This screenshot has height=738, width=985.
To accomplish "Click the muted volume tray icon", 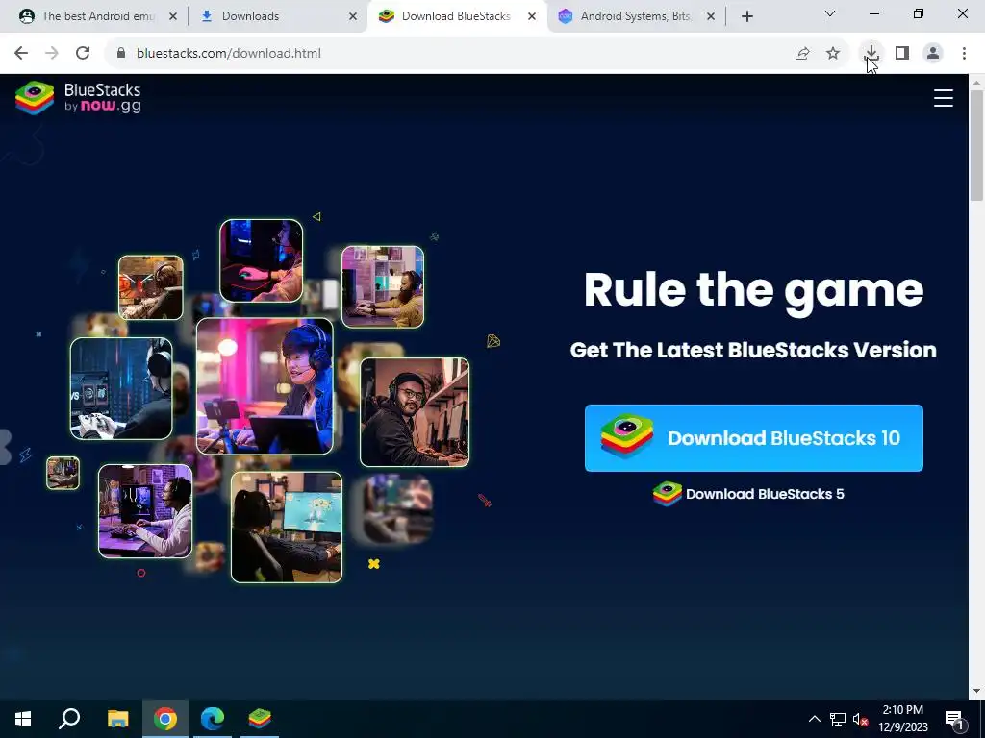I will coord(860,719).
